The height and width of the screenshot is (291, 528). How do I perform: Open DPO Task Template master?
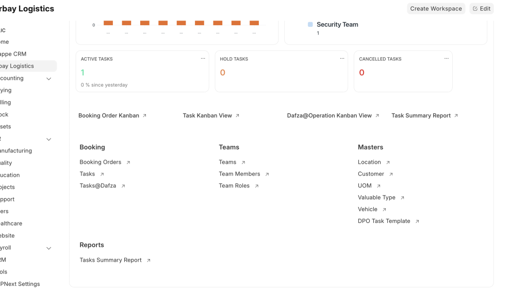[384, 221]
